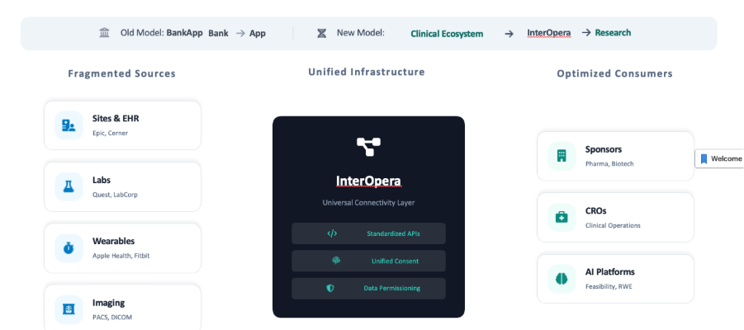744x330 pixels.
Task: Click the arrow between Bank and App
Action: (240, 33)
